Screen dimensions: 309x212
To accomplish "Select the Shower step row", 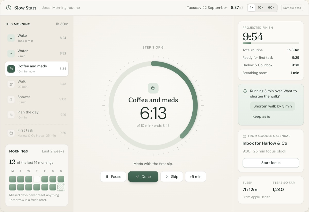I will pyautogui.click(x=37, y=99).
